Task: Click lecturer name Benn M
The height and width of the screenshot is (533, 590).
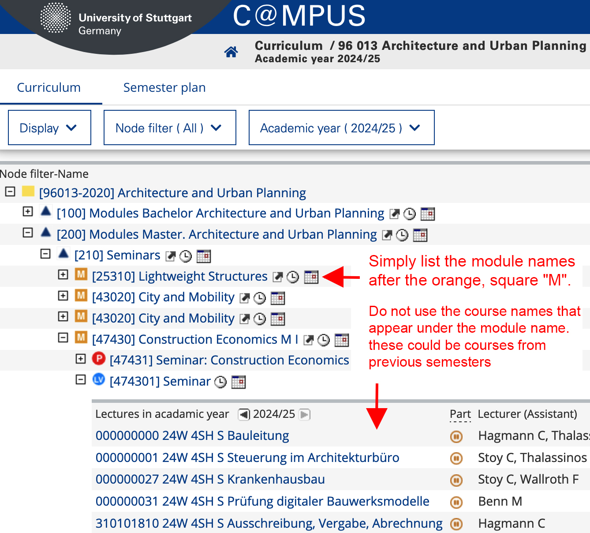Action: click(500, 501)
